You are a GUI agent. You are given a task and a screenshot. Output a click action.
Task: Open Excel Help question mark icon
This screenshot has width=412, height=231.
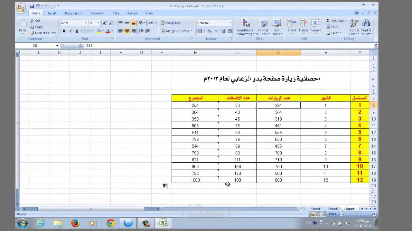point(357,13)
